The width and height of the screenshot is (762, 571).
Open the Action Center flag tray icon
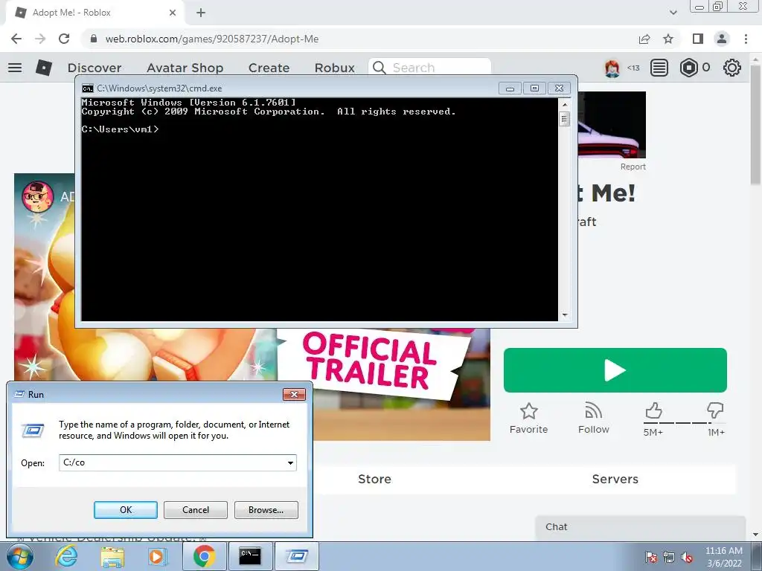[652, 557]
